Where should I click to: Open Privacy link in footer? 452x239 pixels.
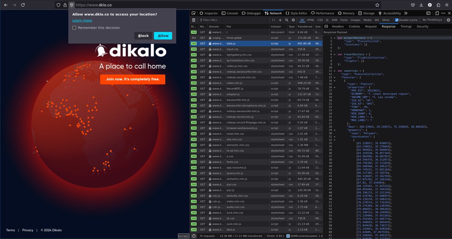[x=28, y=230]
